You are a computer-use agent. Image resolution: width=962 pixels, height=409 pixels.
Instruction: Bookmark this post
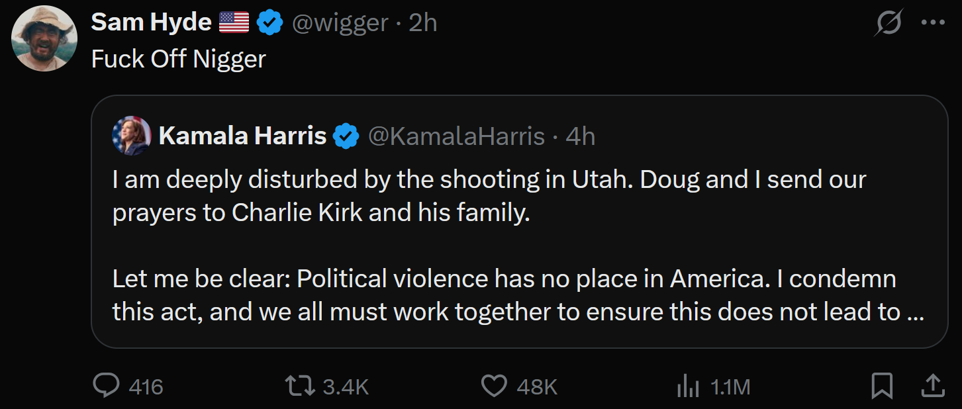[x=882, y=385]
